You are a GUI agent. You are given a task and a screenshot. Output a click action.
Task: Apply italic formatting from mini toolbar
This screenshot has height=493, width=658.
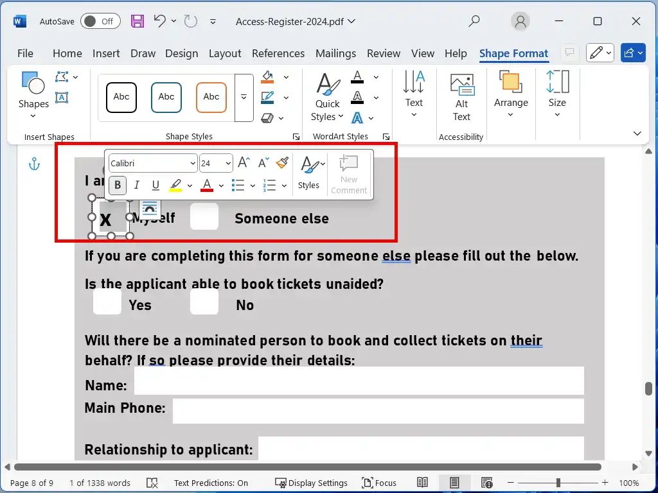click(x=136, y=186)
